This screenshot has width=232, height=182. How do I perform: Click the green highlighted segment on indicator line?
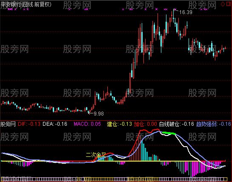click(x=169, y=133)
